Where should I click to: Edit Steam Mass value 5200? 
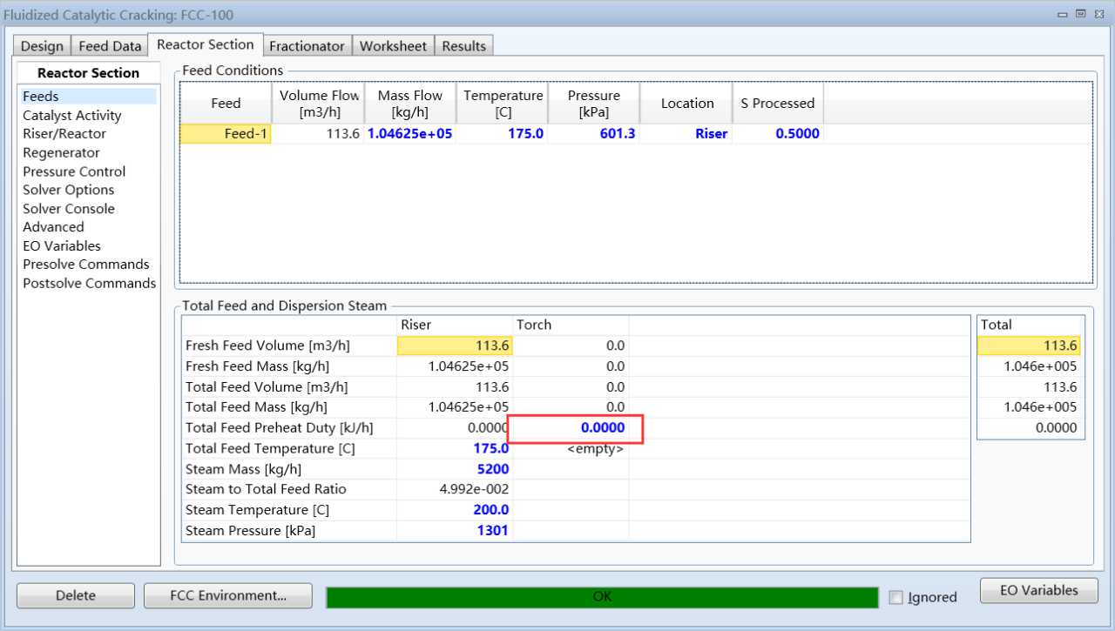[x=455, y=469]
